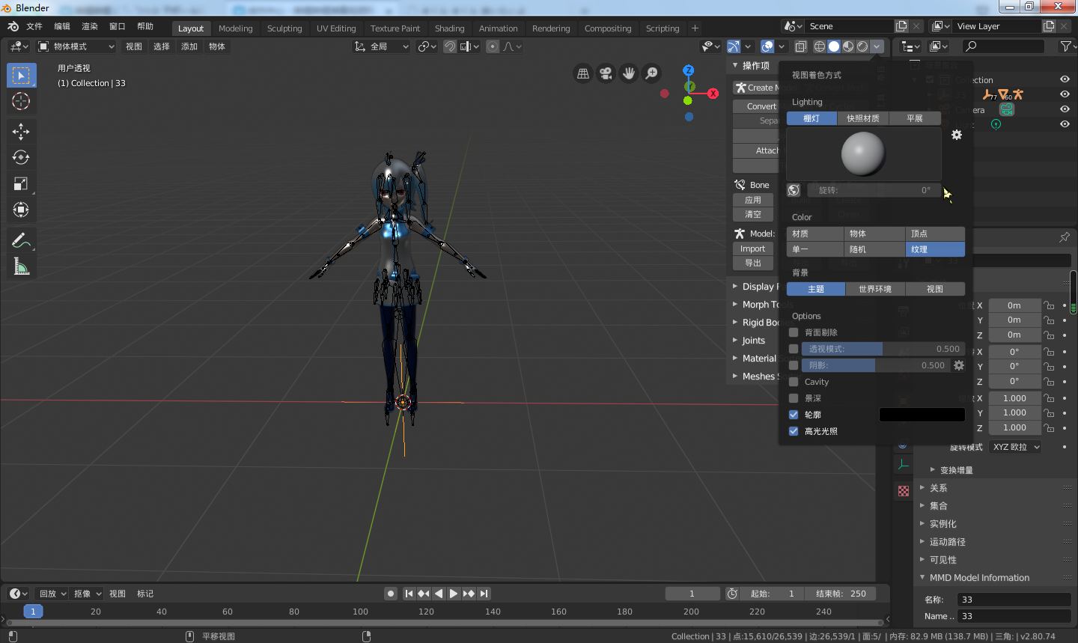Click the red X axis gizmo
This screenshot has height=643, width=1078.
coord(713,94)
